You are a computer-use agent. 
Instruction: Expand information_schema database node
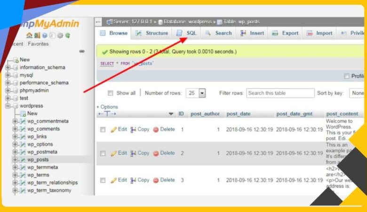8,67
